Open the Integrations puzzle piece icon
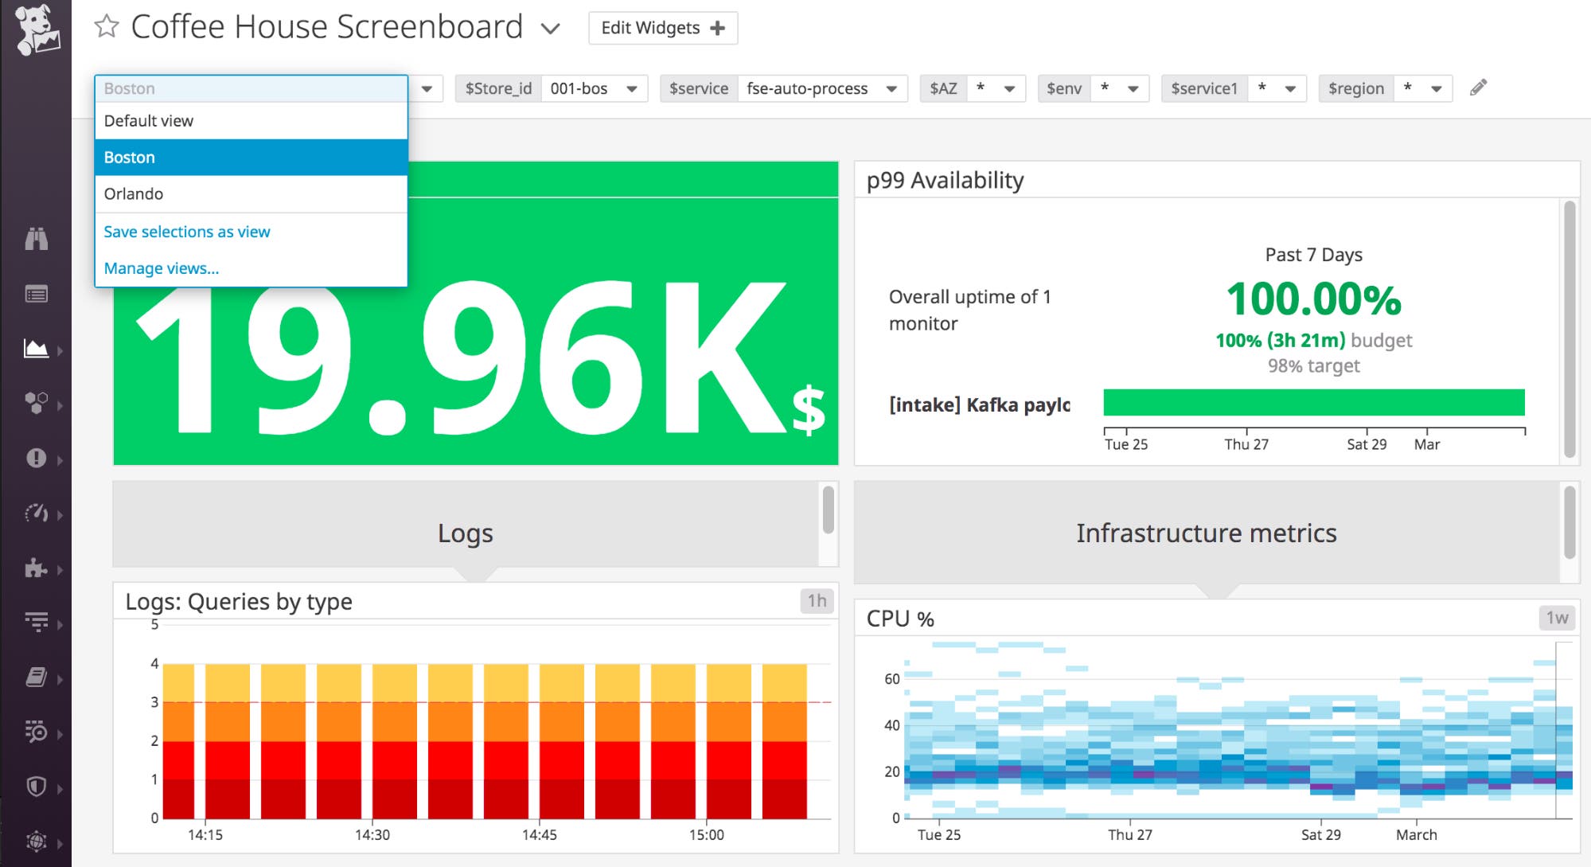The image size is (1591, 867). (x=36, y=568)
